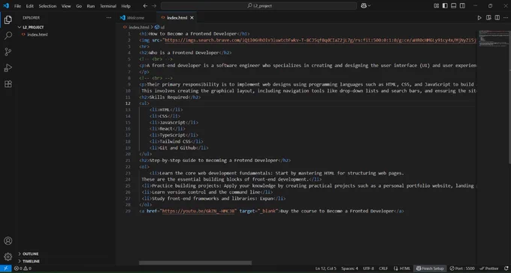The height and width of the screenshot is (273, 511).
Task: Click the L2_project command center search box
Action: tap(259, 6)
